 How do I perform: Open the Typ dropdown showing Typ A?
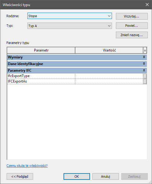(70, 26)
